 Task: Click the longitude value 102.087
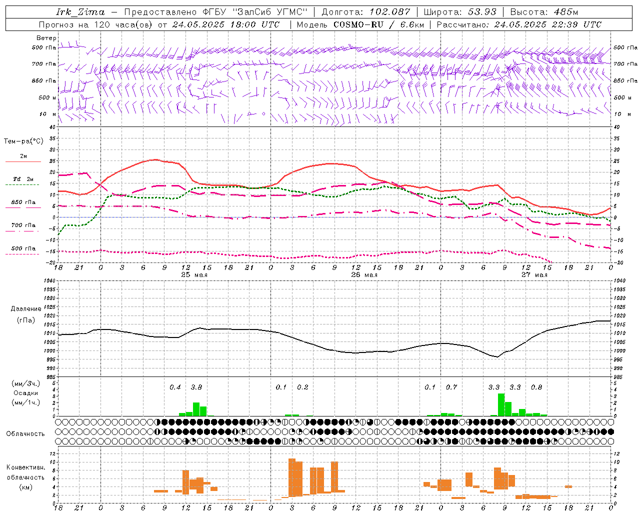(390, 12)
